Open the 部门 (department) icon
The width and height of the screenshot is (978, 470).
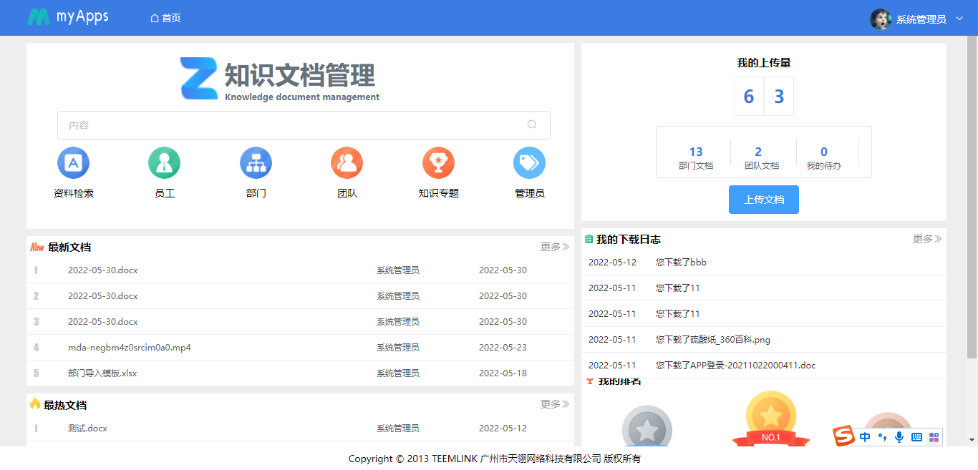coord(256,162)
